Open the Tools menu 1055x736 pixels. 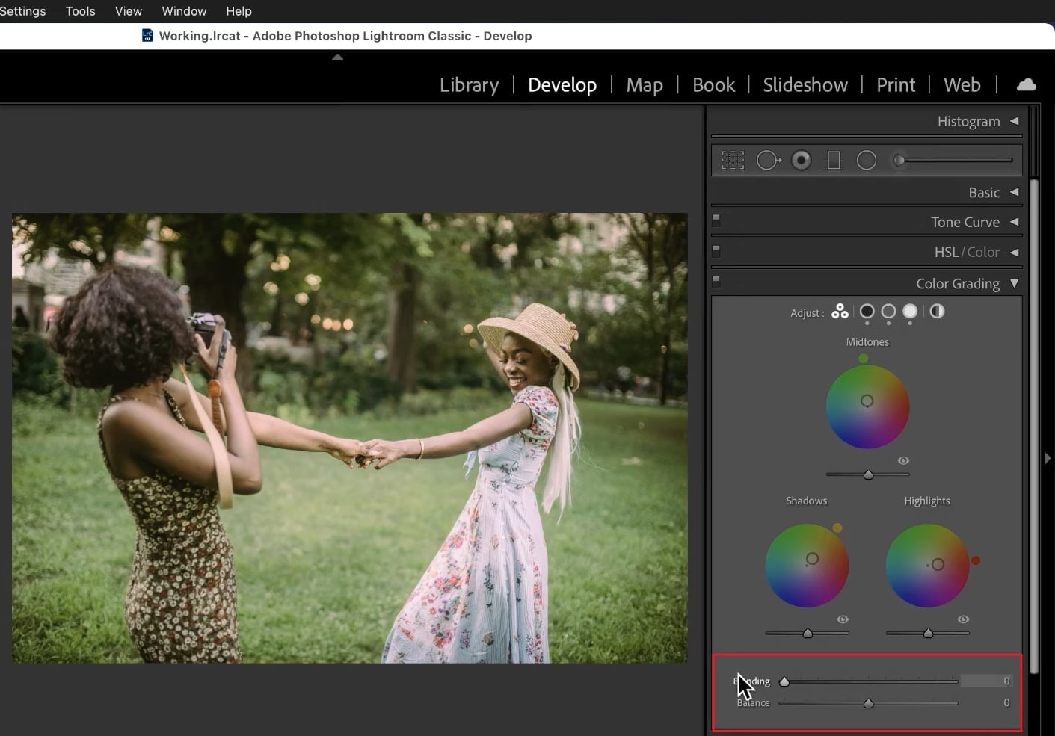(80, 10)
